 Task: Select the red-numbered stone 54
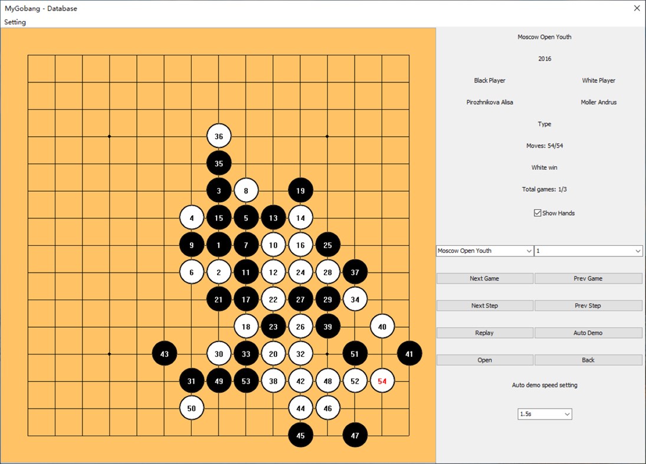[x=382, y=381]
